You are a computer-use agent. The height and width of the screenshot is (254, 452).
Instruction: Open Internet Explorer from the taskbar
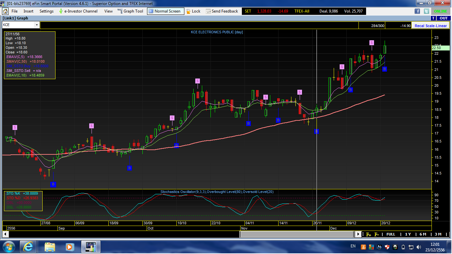(x=28, y=247)
